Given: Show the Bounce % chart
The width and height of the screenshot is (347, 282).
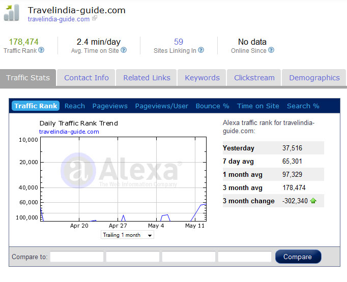Looking at the screenshot, I should tap(213, 106).
